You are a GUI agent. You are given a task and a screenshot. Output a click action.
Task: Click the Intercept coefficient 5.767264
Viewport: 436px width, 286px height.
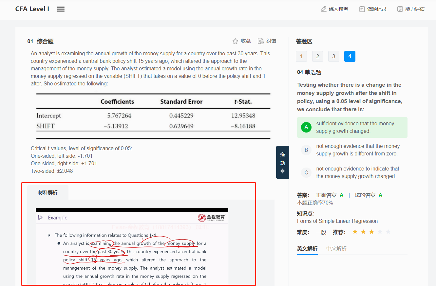(x=119, y=116)
